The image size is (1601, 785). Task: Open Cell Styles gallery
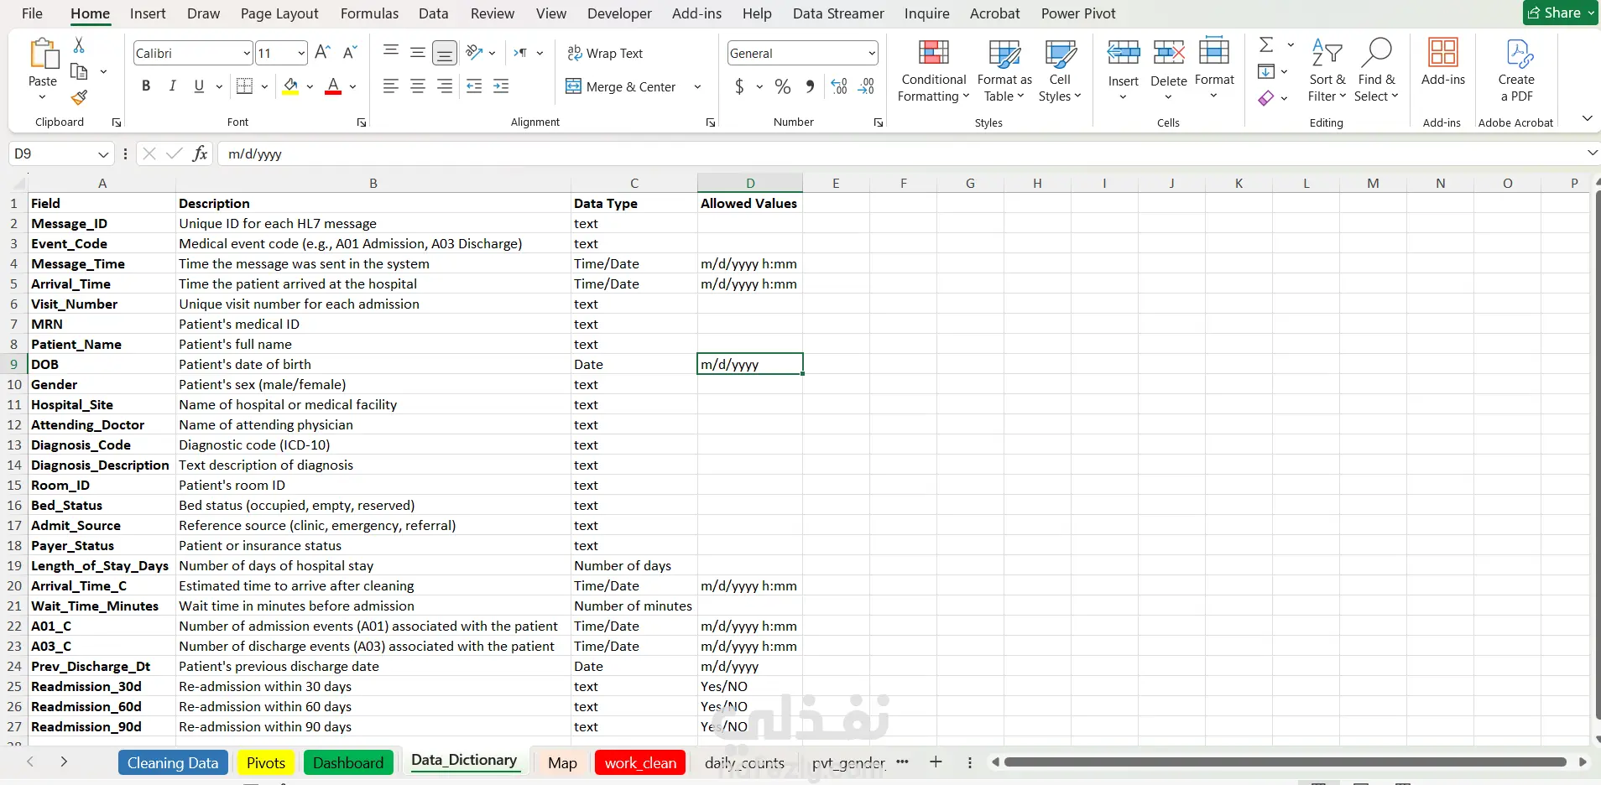point(1060,70)
